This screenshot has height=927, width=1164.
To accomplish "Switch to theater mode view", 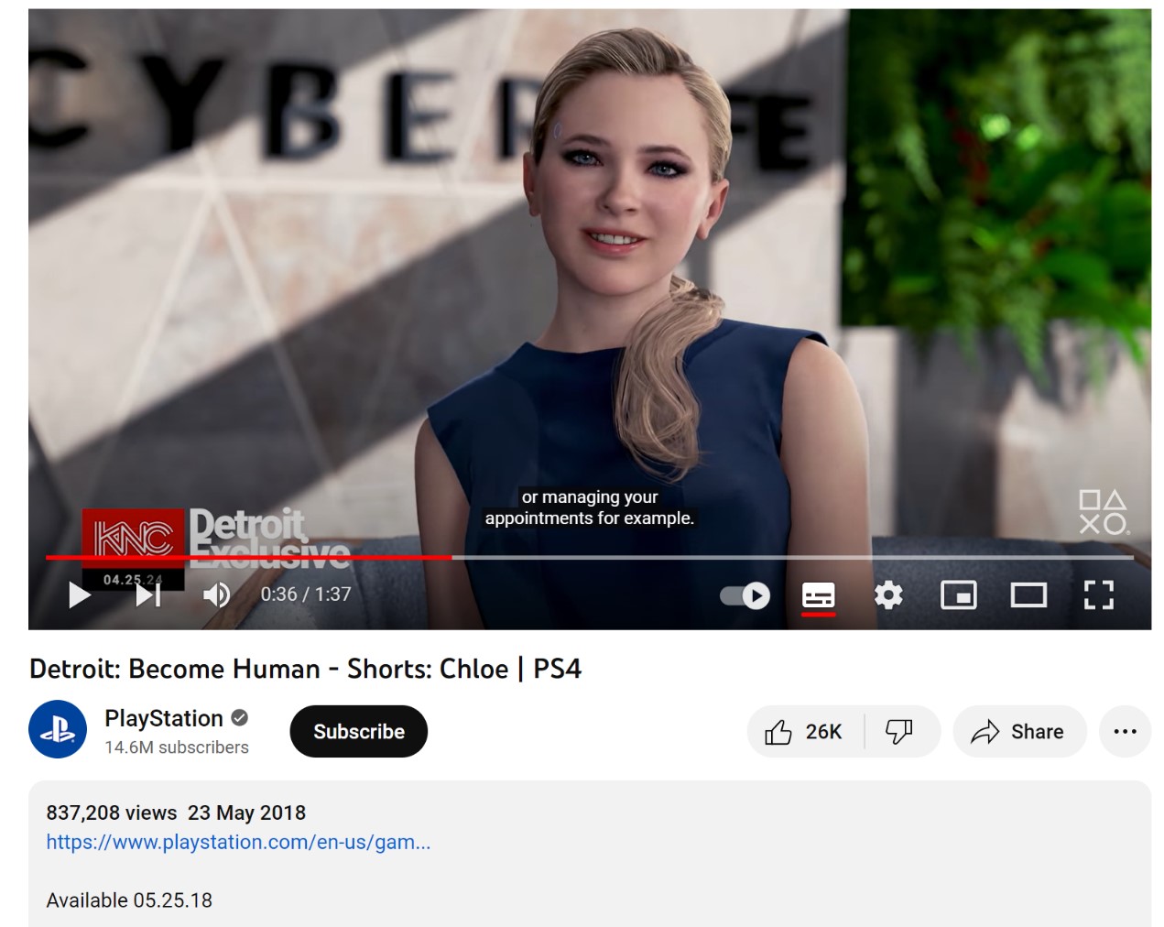I will [1028, 595].
